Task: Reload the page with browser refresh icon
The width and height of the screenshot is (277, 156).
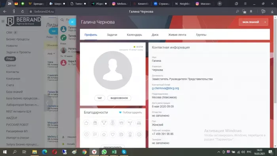Action: click(x=23, y=11)
